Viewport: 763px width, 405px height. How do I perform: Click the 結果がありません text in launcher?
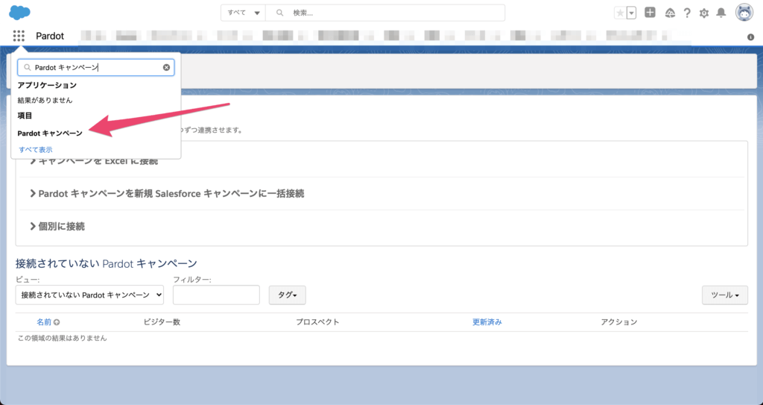[x=45, y=100]
